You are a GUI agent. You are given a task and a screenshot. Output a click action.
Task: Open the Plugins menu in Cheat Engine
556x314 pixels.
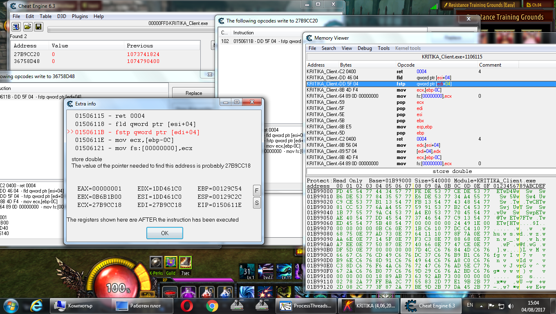pyautogui.click(x=80, y=16)
